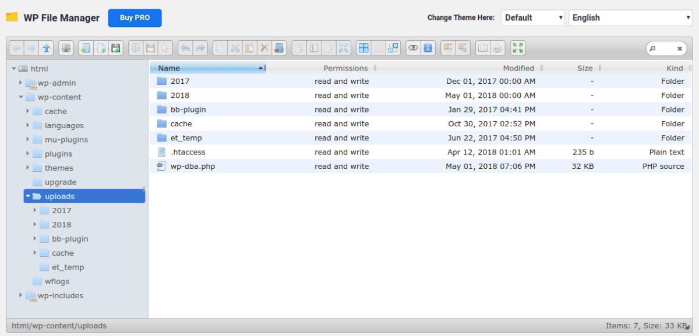699x336 pixels.
Task: Click the copy icon in the toolbar
Action: coord(220,48)
